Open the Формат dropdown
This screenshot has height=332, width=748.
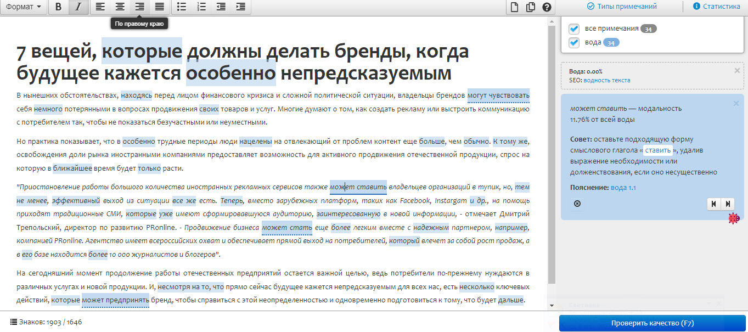pyautogui.click(x=23, y=7)
